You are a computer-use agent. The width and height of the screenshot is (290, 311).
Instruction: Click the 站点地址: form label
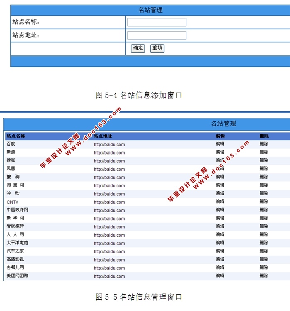click(26, 35)
